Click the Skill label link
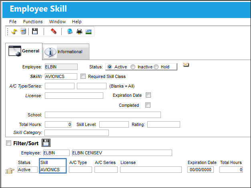The image size is (251, 188). tap(36, 76)
